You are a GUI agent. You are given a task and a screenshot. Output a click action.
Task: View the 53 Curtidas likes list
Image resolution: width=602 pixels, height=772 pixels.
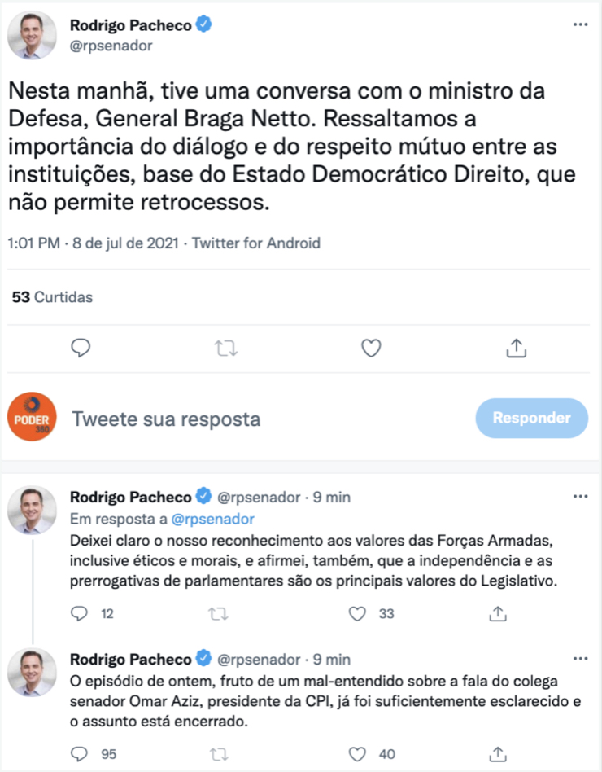52,297
